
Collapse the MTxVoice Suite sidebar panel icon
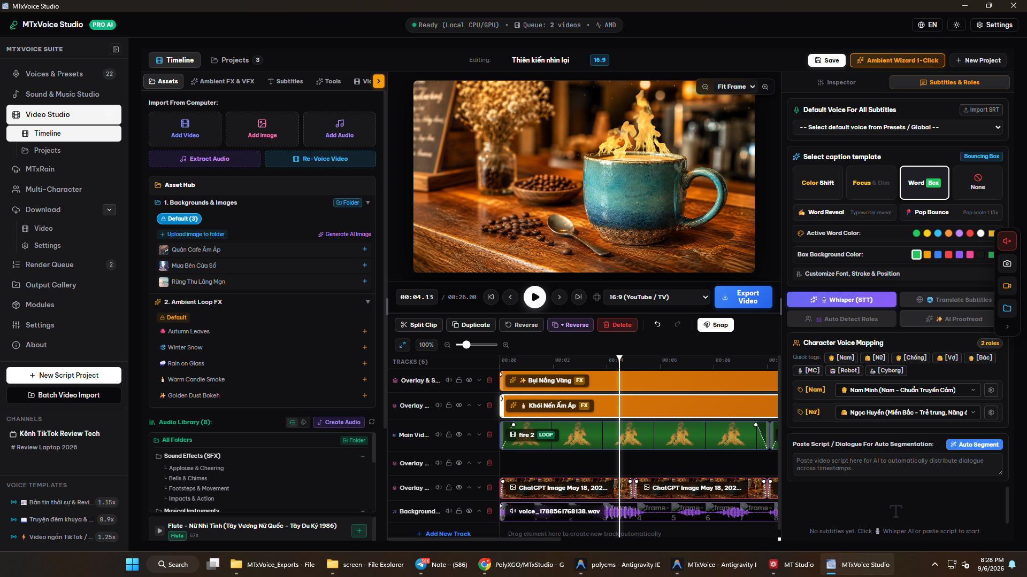pyautogui.click(x=116, y=49)
